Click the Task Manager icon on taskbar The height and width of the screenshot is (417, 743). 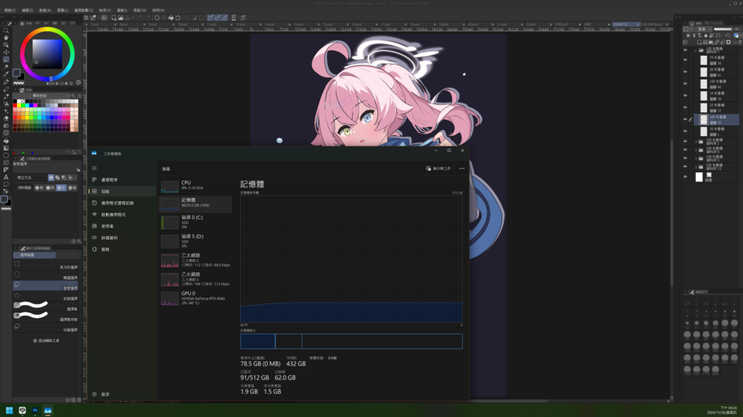pyautogui.click(x=48, y=410)
